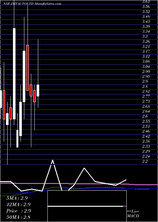Select the 2.33 price level

tap(146, 146)
